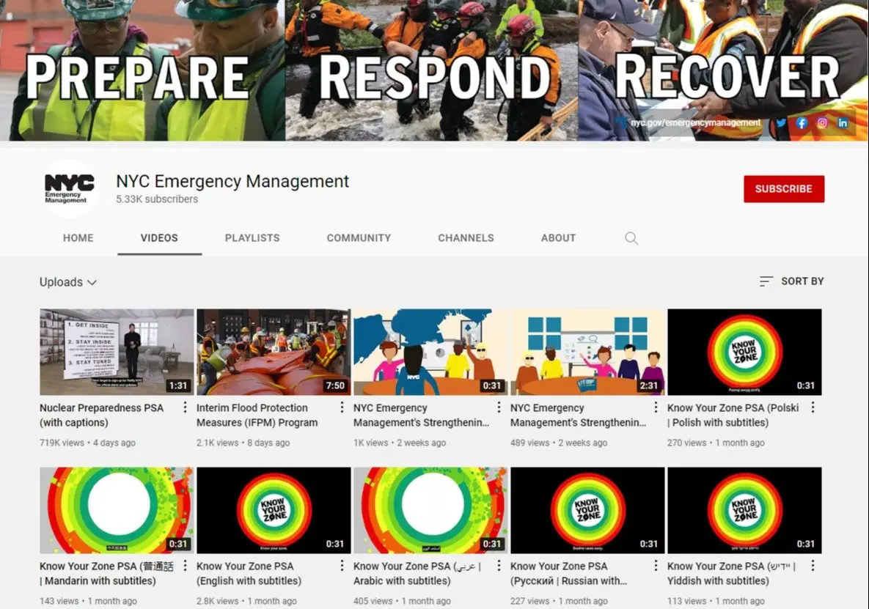Open Know Your Zone PSA Russian title
Image resolution: width=869 pixels, height=609 pixels.
[x=568, y=573]
